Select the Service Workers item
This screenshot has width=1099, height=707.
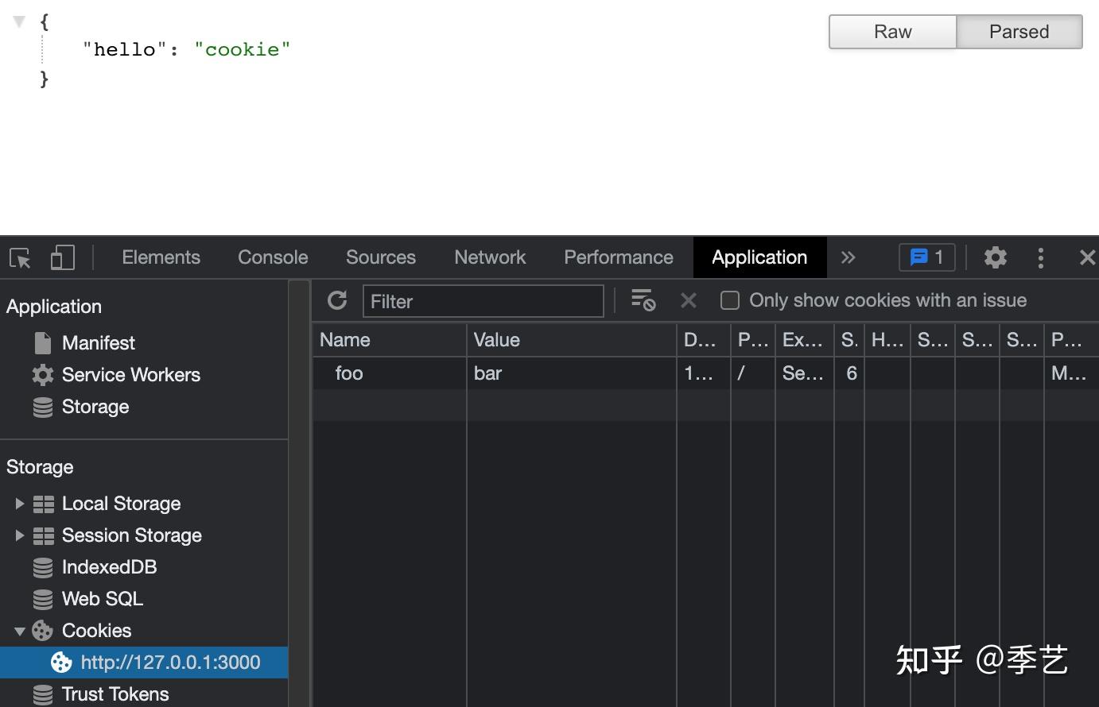pyautogui.click(x=130, y=375)
